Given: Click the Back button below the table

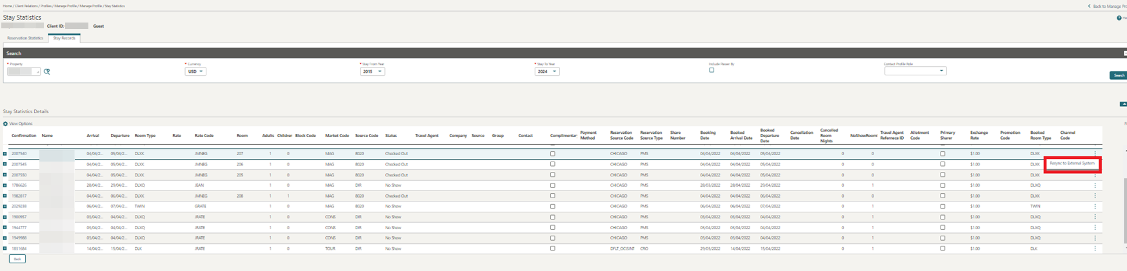Looking at the screenshot, I should pyautogui.click(x=17, y=259).
